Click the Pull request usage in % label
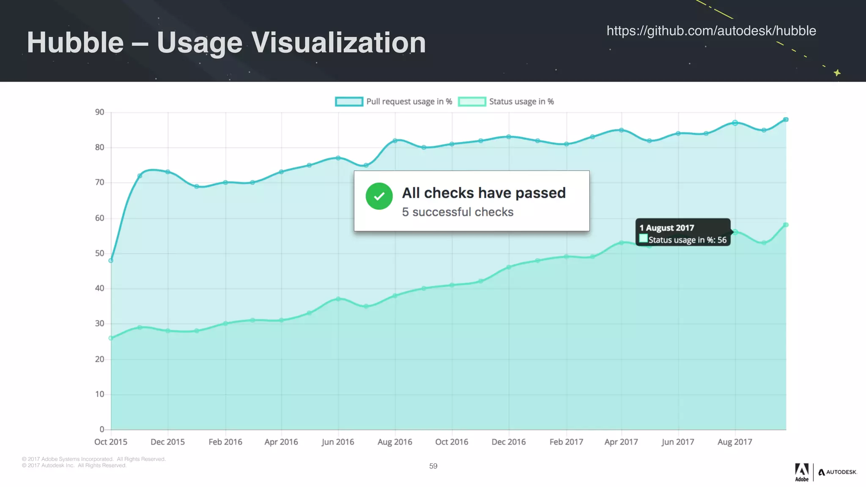Image resolution: width=866 pixels, height=487 pixels. [x=409, y=101]
